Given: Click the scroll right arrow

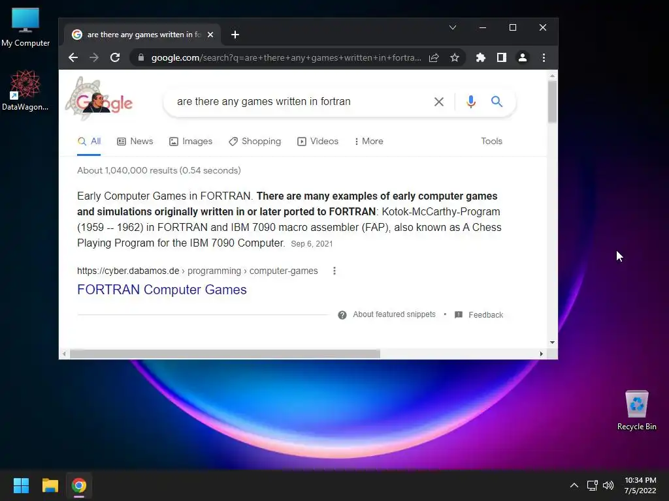Looking at the screenshot, I should 542,354.
